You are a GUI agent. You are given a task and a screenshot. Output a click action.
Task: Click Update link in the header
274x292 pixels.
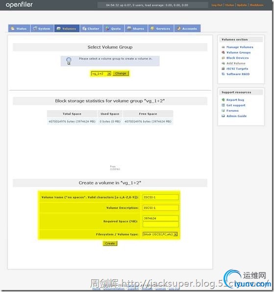pyautogui.click(x=242, y=5)
